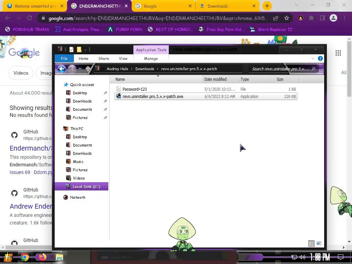This screenshot has height=264, width=352.
Task: Open Andrew Enderman search result link
Action: pyautogui.click(x=31, y=206)
